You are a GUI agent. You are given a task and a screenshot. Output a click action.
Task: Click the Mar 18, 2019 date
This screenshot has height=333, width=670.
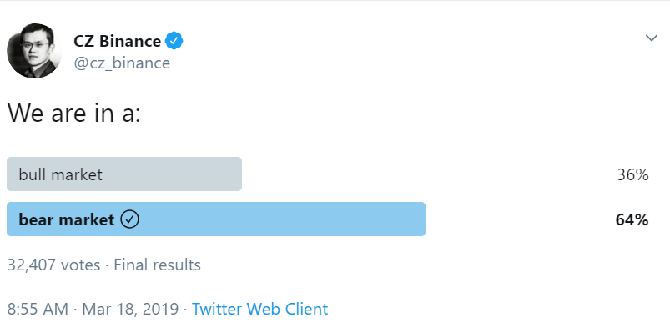click(x=130, y=309)
